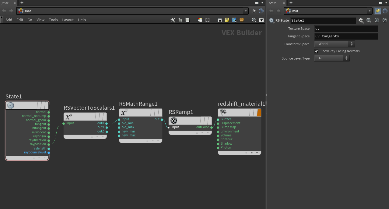Screen dimensions: 389x209
Task: Collapse redshift_material1 node with its minus
Action: click(x=257, y=153)
